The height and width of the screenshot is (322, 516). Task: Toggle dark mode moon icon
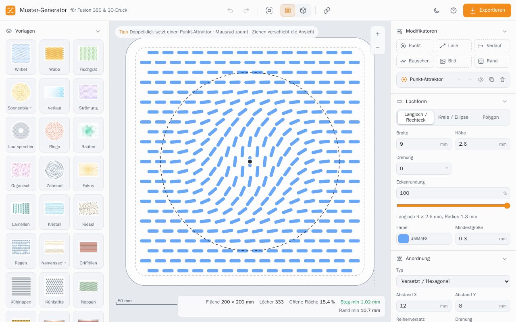(x=437, y=10)
